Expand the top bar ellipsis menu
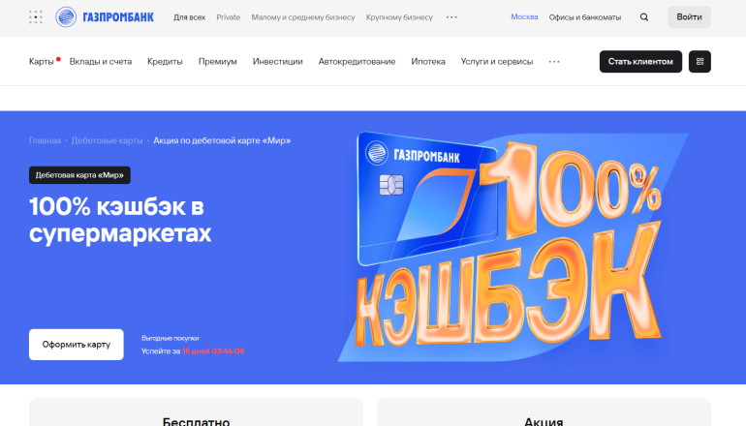Viewport: 746px width, 426px height. tap(451, 17)
